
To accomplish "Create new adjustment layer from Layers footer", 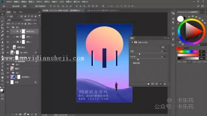I will click(x=25, y=114).
